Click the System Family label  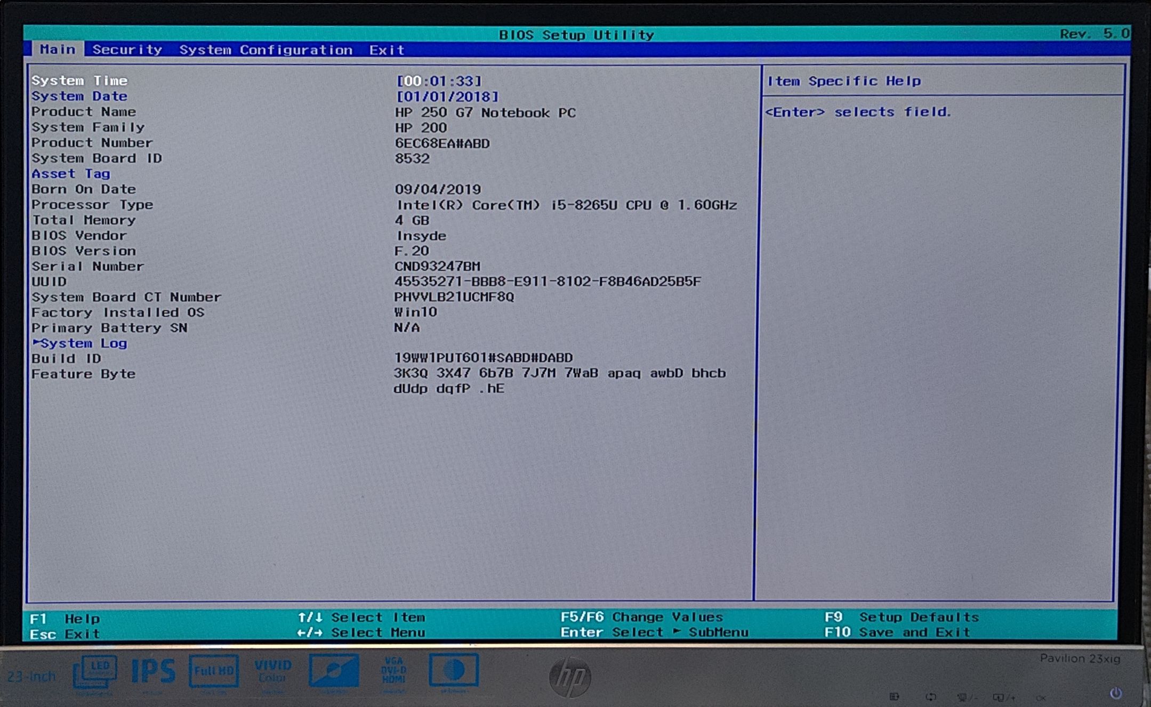click(88, 127)
